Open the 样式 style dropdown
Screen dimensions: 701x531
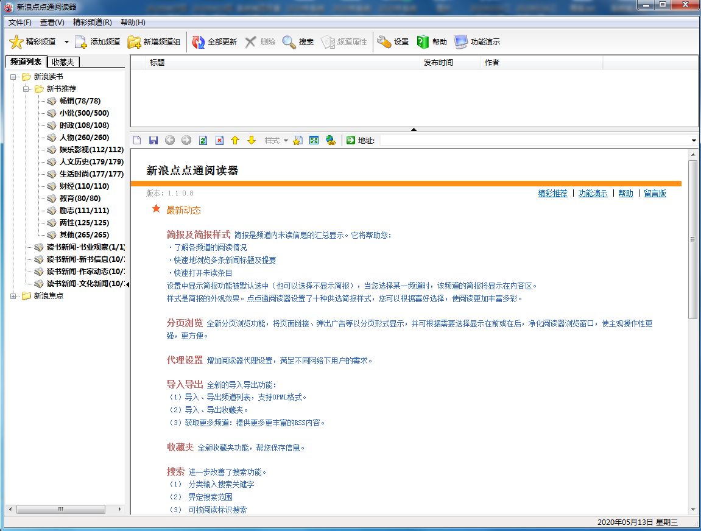pyautogui.click(x=276, y=140)
